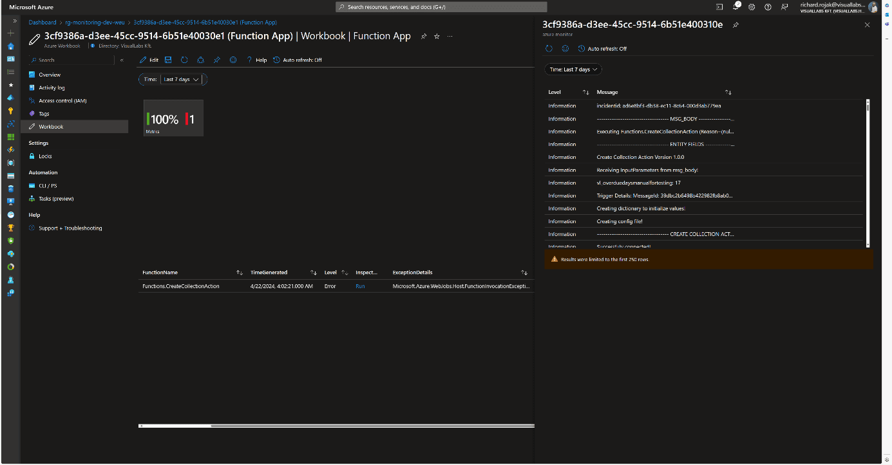Click rg-monitoring-dev-weu breadcrumb link
Viewport: 892px width, 465px height.
tap(95, 22)
